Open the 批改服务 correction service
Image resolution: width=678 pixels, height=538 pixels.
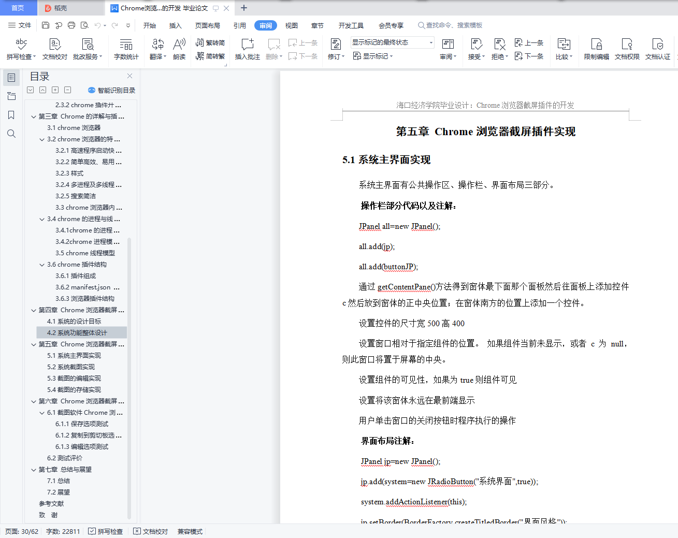[88, 49]
